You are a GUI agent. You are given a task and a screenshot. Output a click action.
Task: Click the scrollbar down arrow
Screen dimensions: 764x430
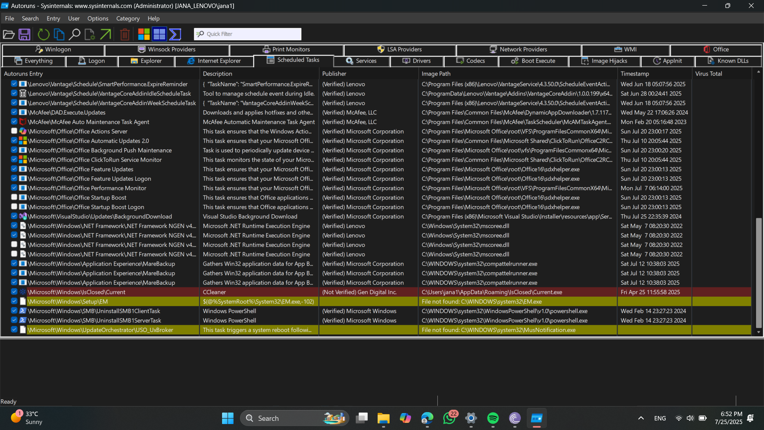758,332
